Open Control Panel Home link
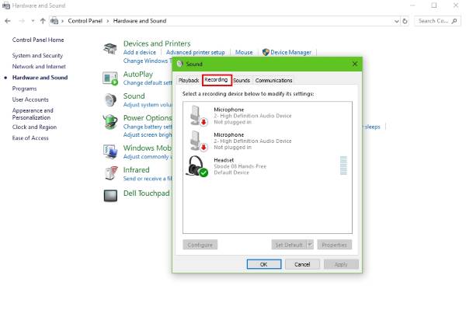The image size is (466, 324). [x=38, y=40]
